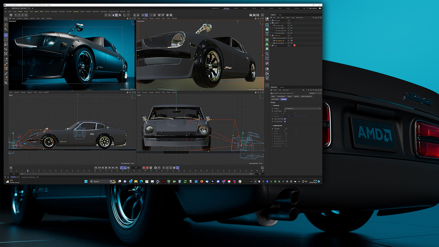The width and height of the screenshot is (439, 247).
Task: Open the frustum Display dropdown set to On Selection
Action: [x=302, y=109]
